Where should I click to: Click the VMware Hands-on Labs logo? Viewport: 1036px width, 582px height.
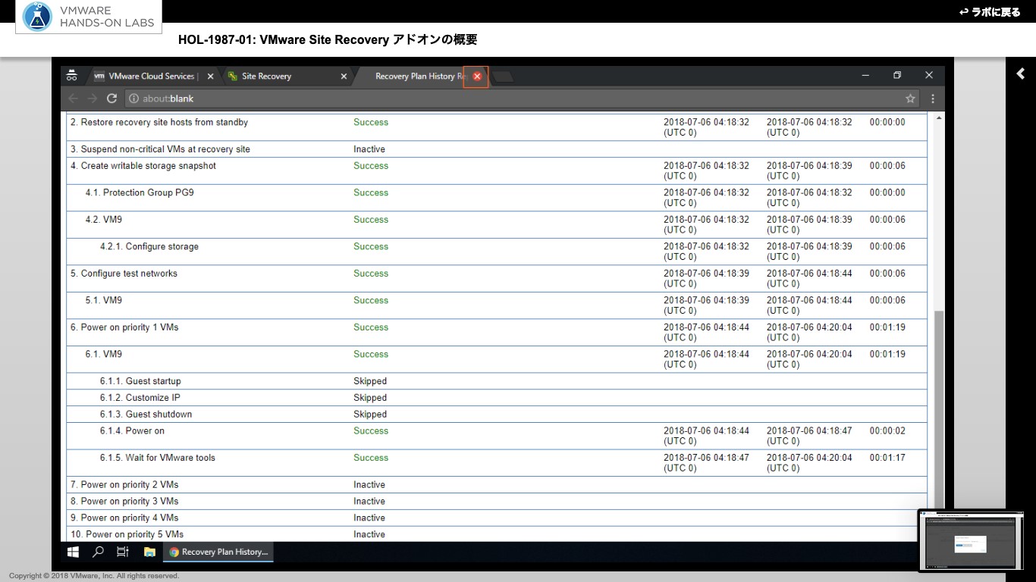tap(89, 17)
